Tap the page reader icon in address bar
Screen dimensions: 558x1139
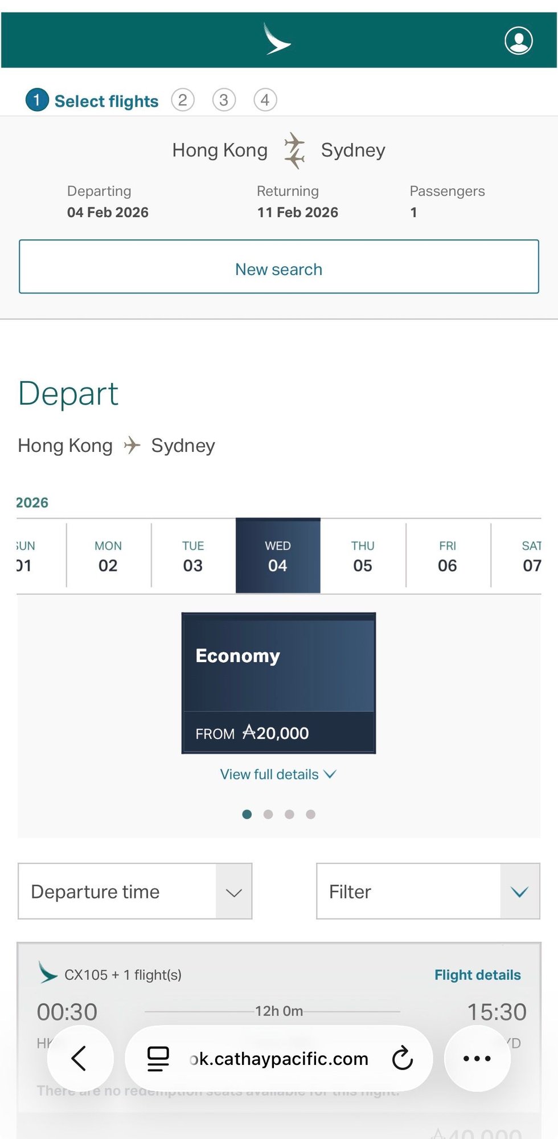[x=158, y=1058]
